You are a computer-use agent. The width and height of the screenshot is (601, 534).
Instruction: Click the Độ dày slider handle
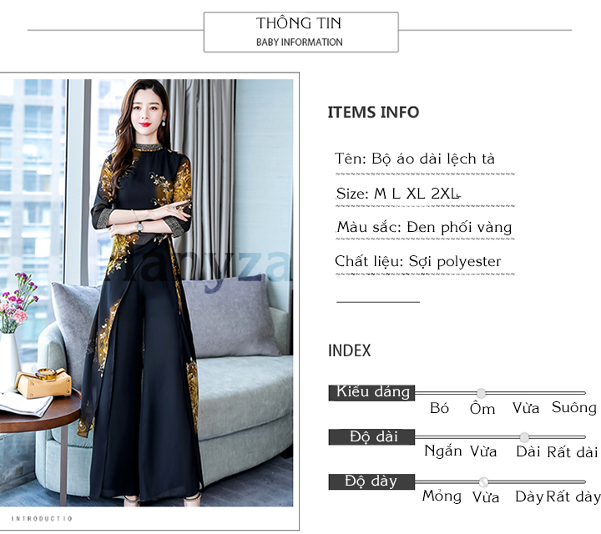pos(483,481)
